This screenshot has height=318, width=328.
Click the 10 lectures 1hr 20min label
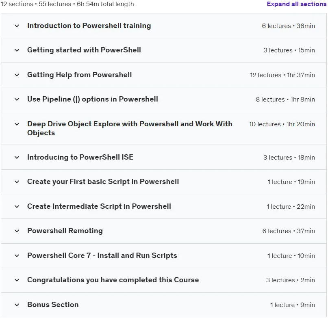(282, 124)
